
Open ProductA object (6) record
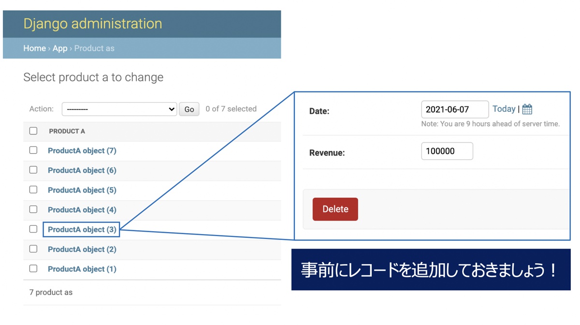[x=82, y=170]
